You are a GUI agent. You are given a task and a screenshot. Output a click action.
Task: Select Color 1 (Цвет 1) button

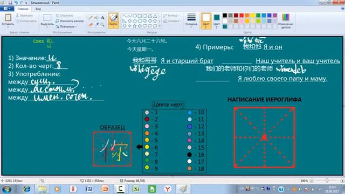tap(206, 21)
